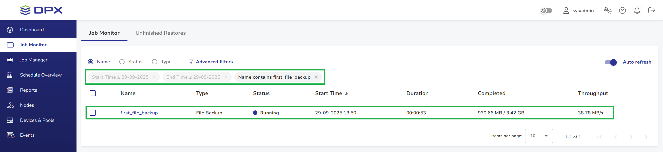Toggle the theme switch in the header
The height and width of the screenshot is (152, 663).
pos(546,11)
